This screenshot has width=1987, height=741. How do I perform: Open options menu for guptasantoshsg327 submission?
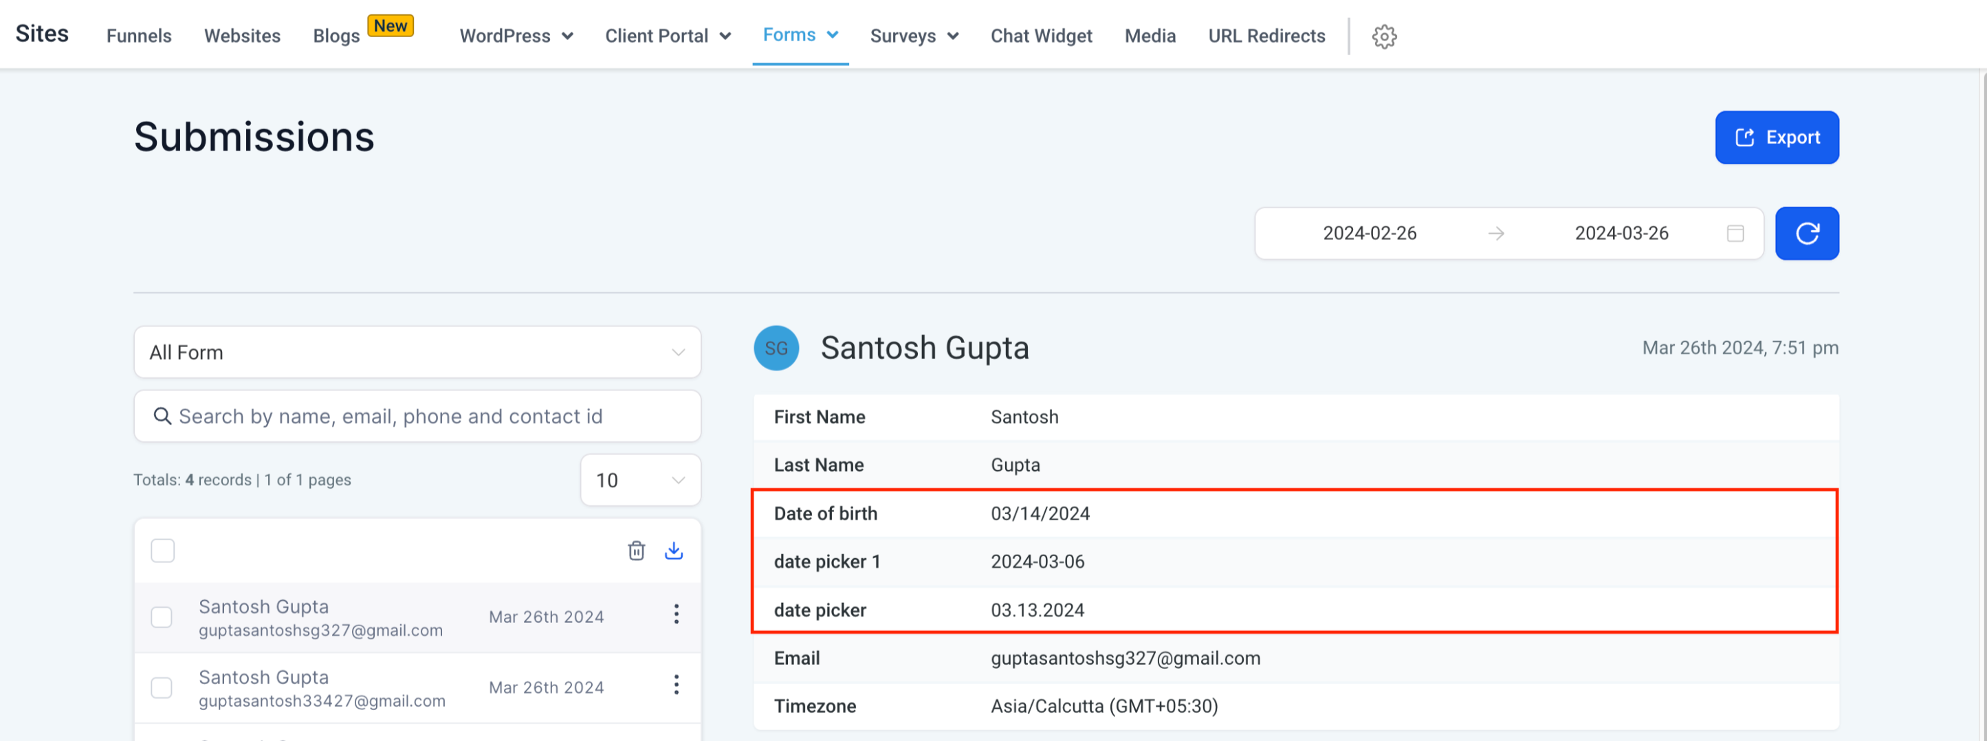(x=676, y=615)
